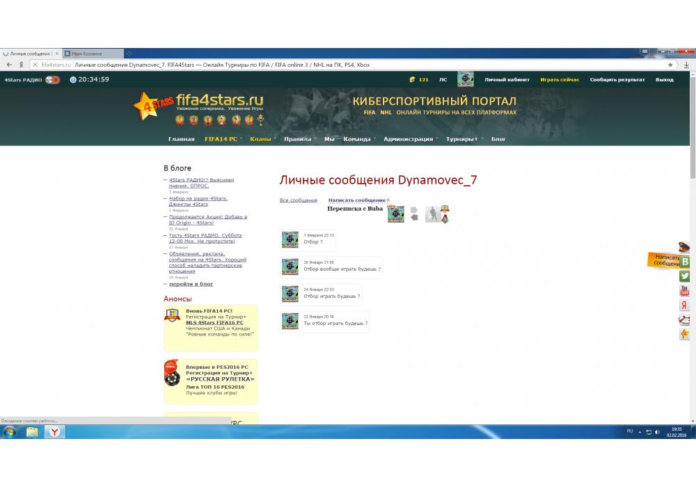The height and width of the screenshot is (487, 696).
Task: Expand the Администрация menu
Action: 409,139
